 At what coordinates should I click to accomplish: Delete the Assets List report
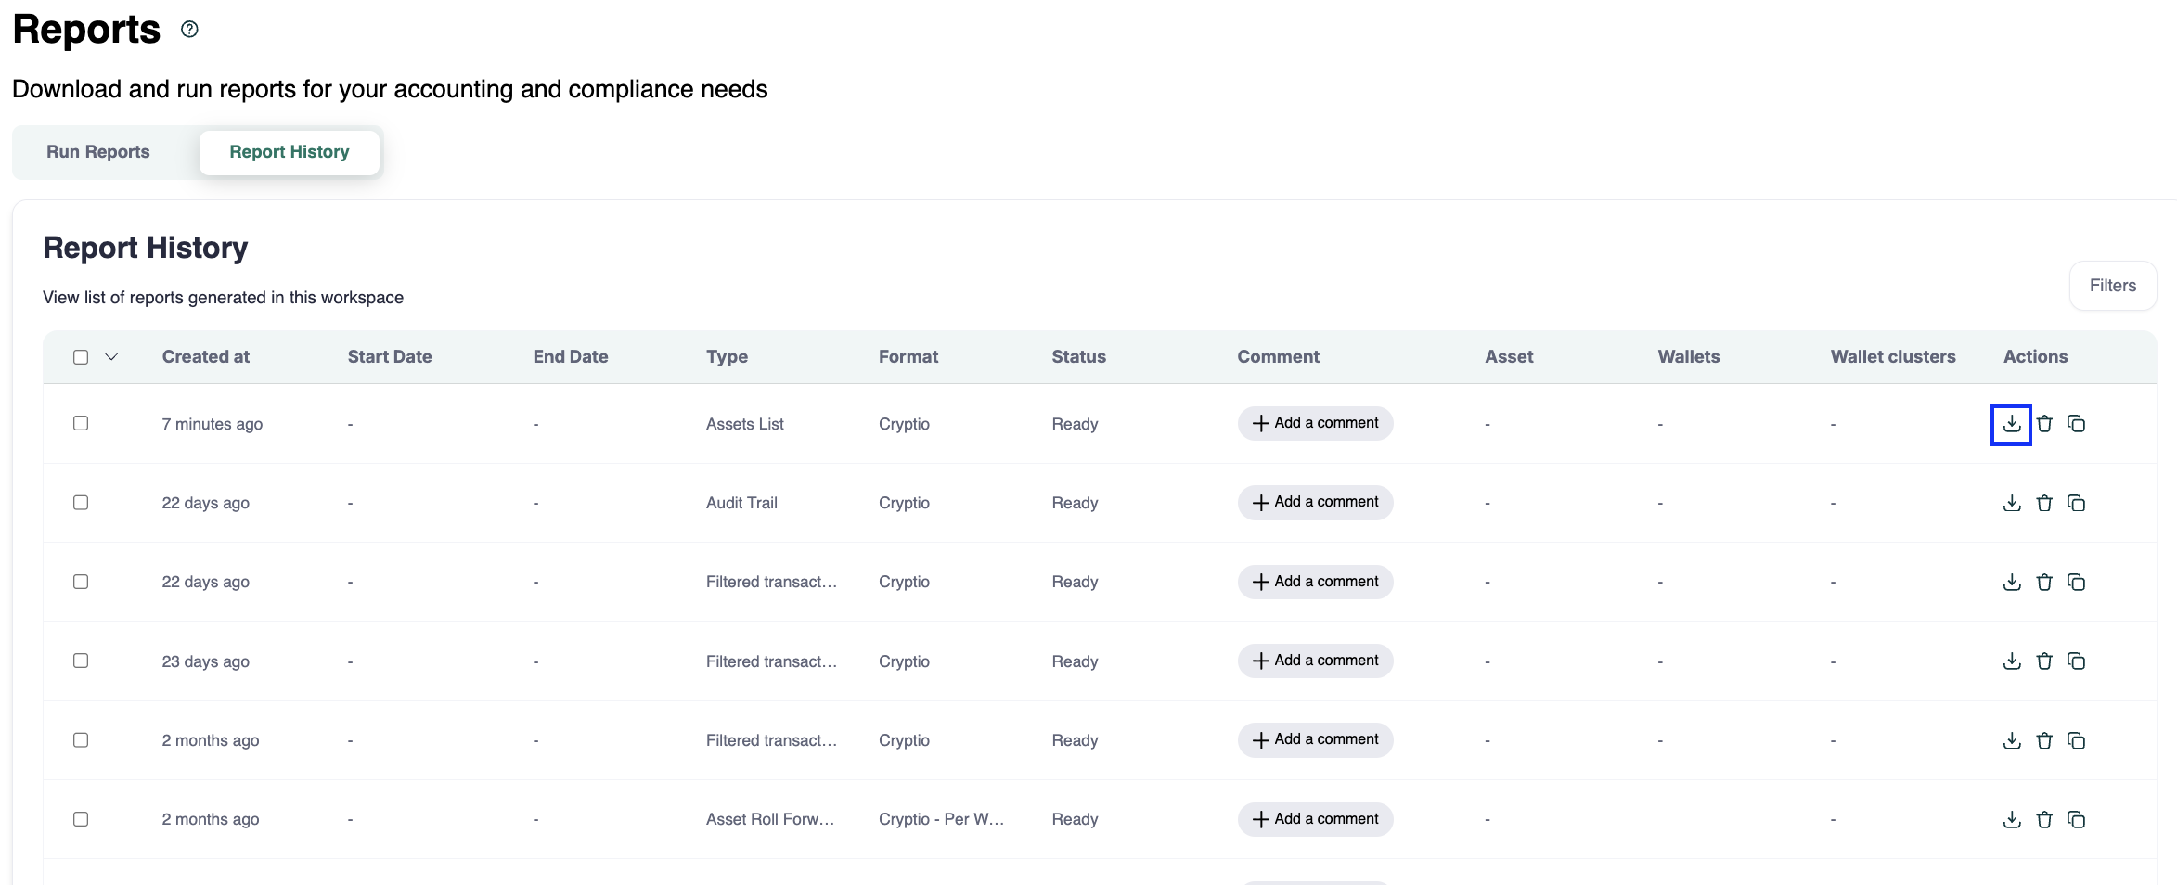[2044, 424]
